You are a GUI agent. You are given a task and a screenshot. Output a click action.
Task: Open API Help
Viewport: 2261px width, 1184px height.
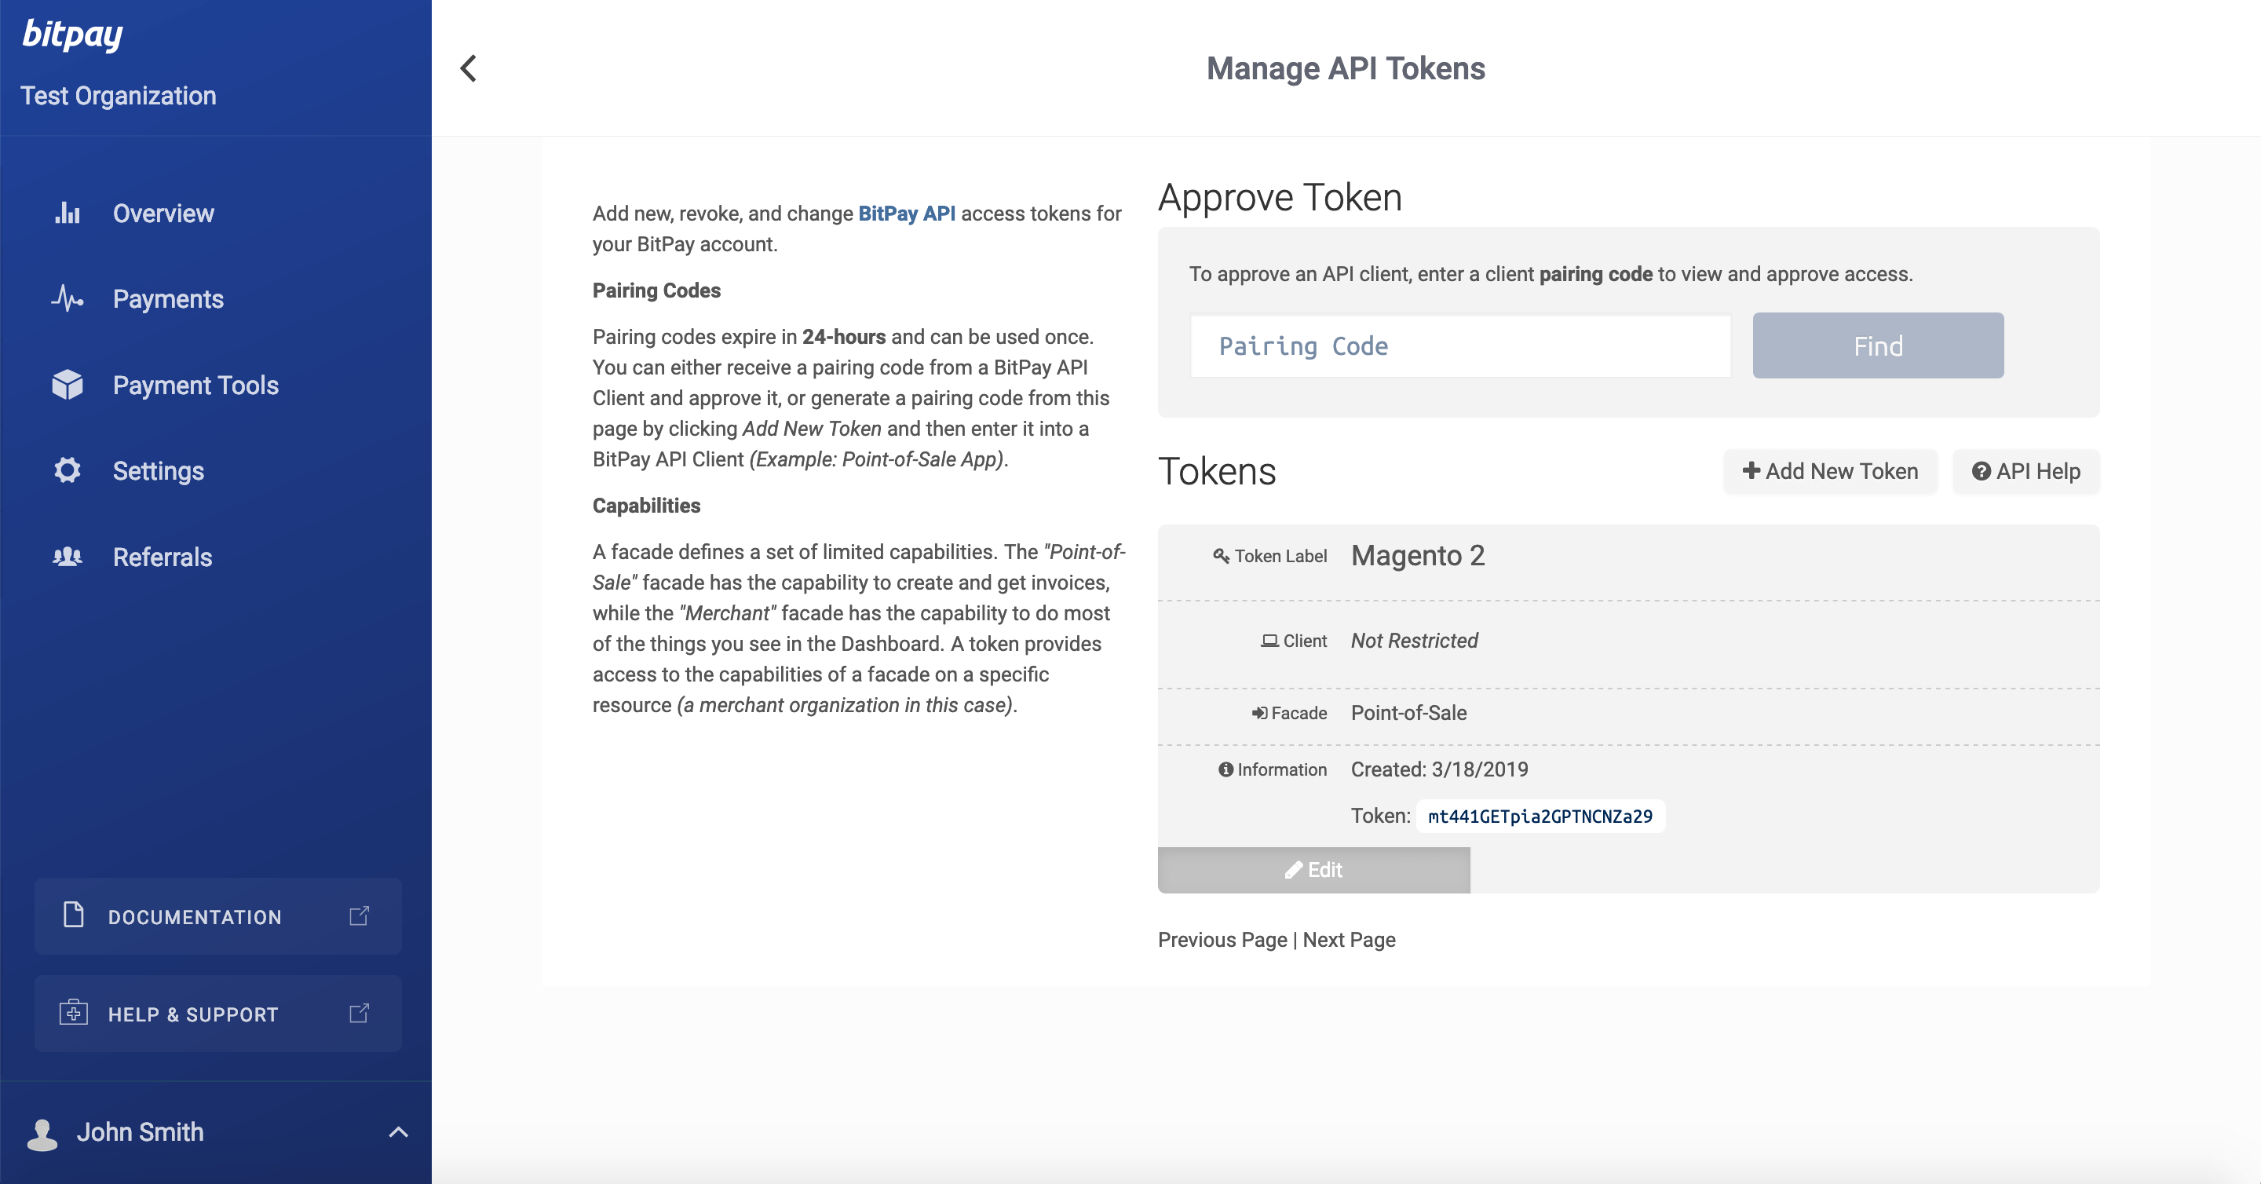tap(2025, 471)
